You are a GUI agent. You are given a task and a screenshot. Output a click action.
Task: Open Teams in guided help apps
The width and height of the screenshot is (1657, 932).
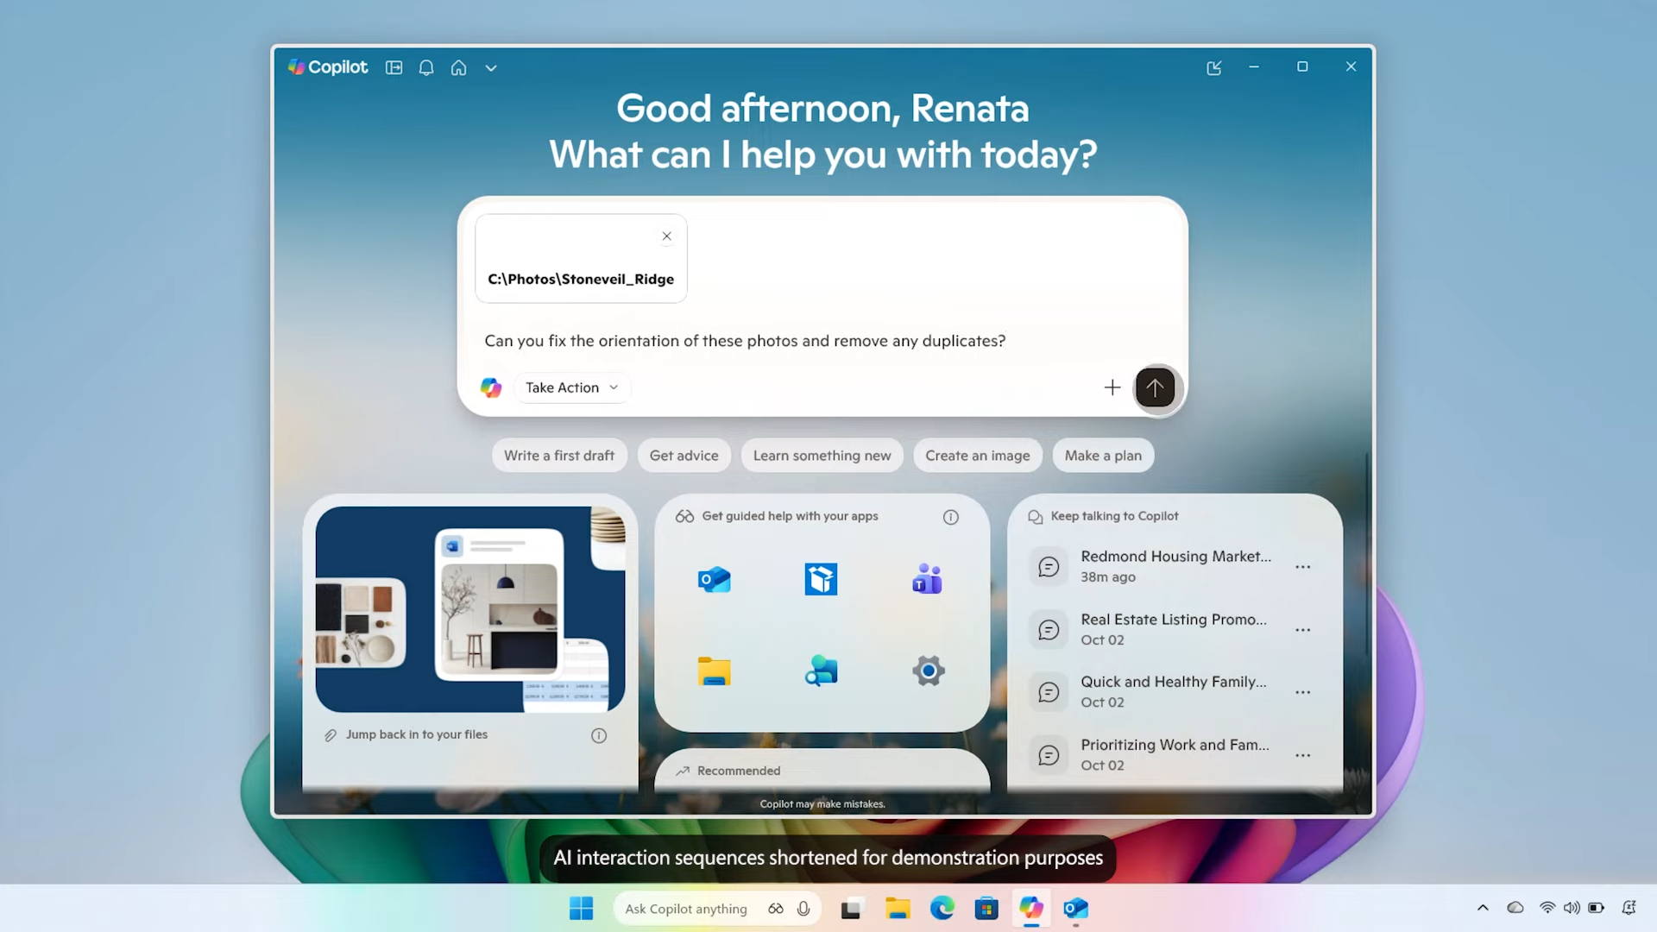click(x=927, y=580)
